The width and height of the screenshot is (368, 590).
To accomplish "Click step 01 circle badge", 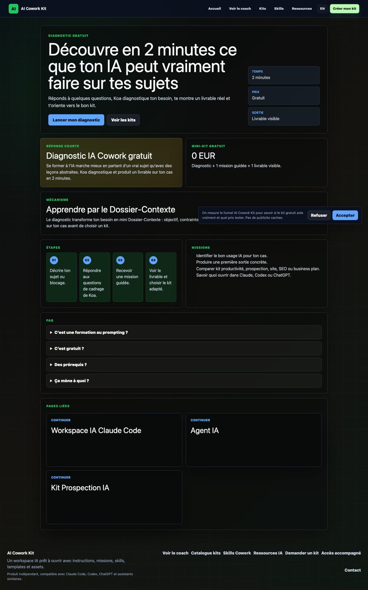I will (54, 260).
